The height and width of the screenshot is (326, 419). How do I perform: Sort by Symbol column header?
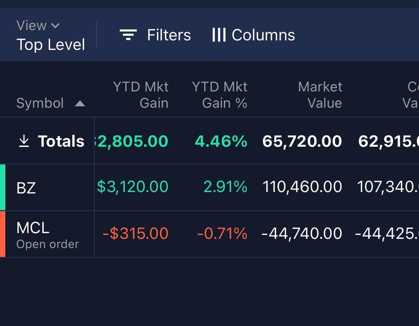pos(40,103)
